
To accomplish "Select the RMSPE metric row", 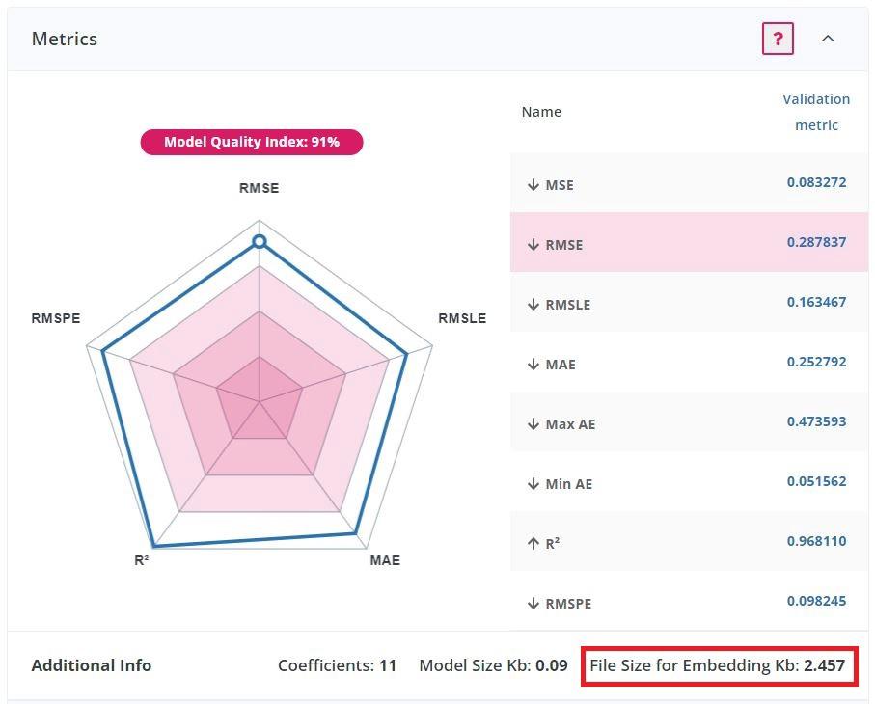I will coord(689,602).
